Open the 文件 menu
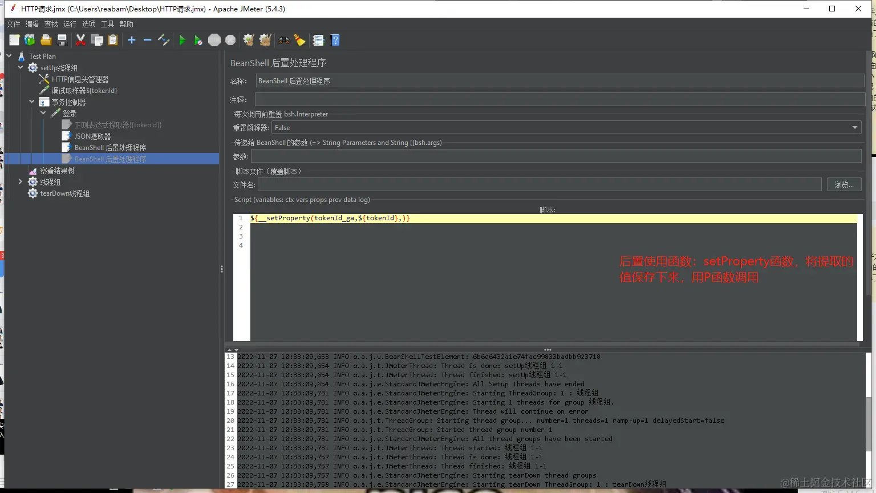 click(x=13, y=24)
